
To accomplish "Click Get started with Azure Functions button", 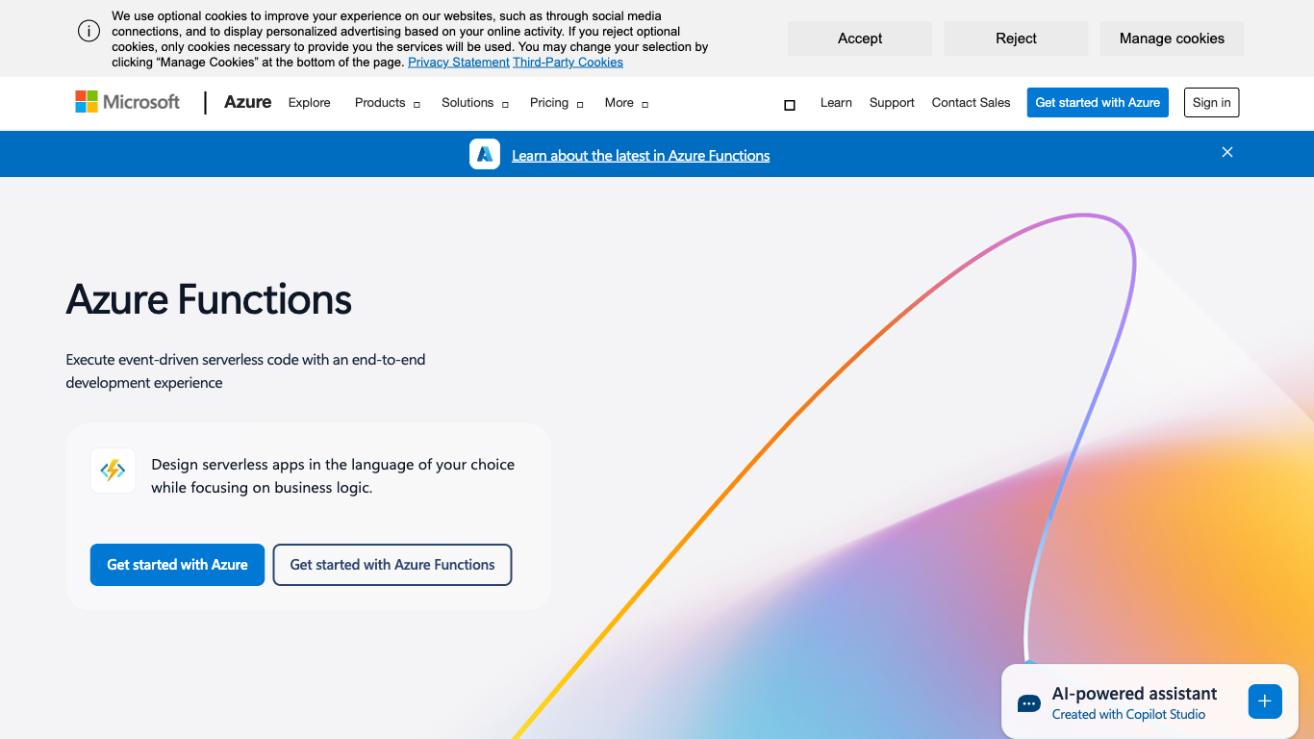I will [x=392, y=565].
